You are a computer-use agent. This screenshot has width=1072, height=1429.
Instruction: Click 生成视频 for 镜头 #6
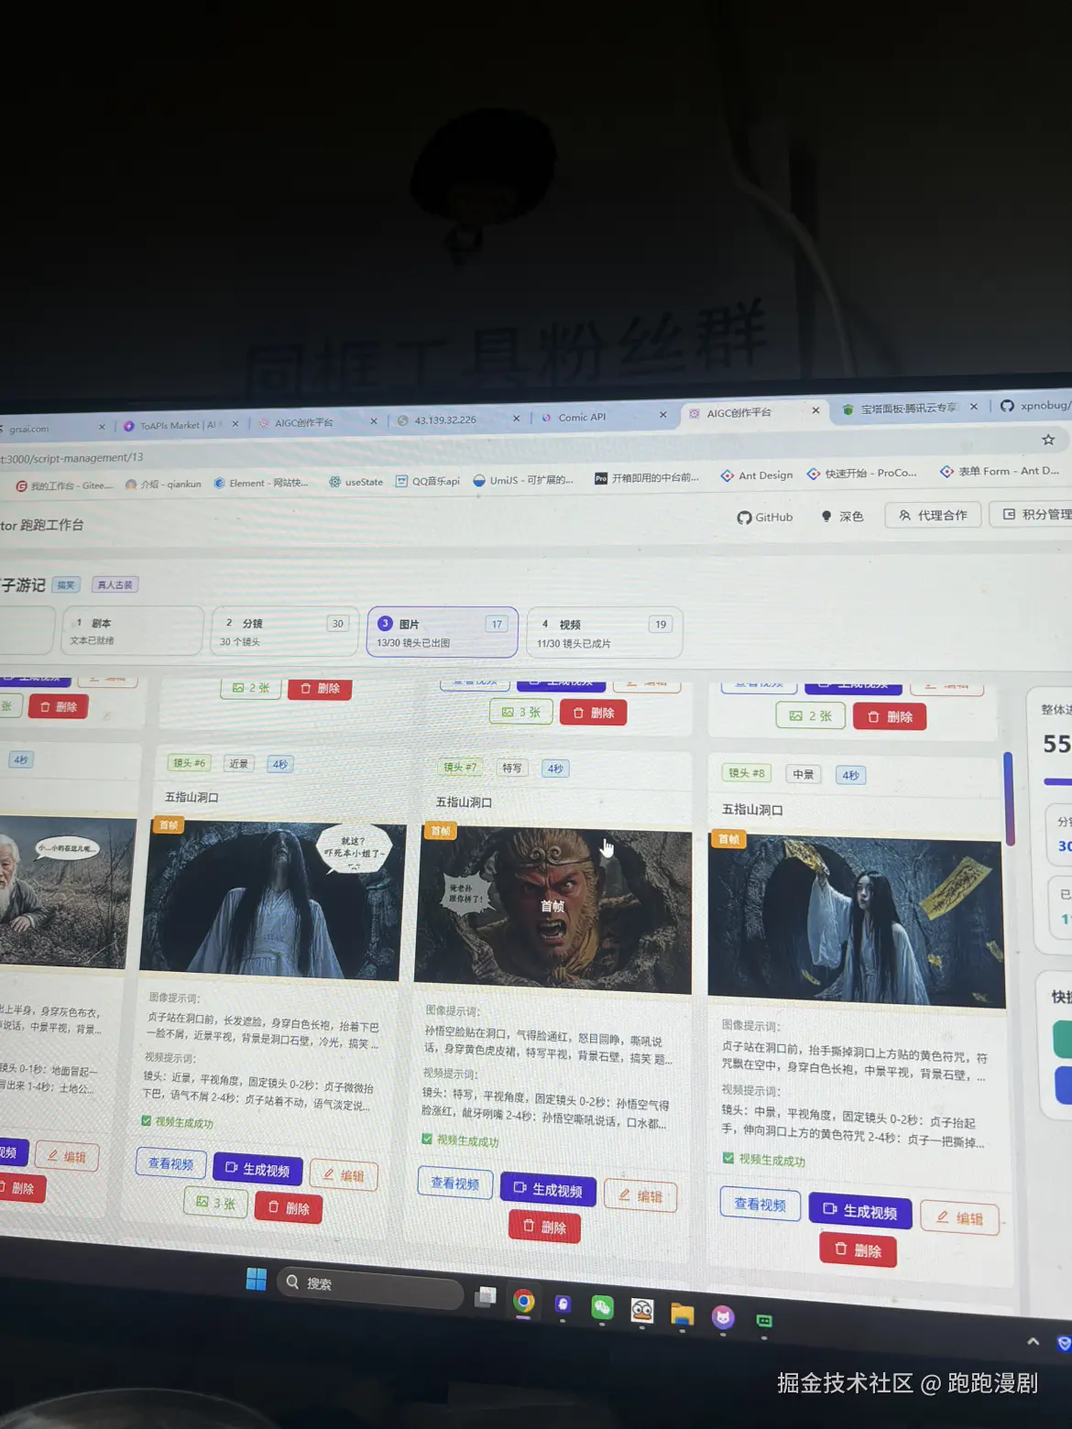coord(257,1170)
